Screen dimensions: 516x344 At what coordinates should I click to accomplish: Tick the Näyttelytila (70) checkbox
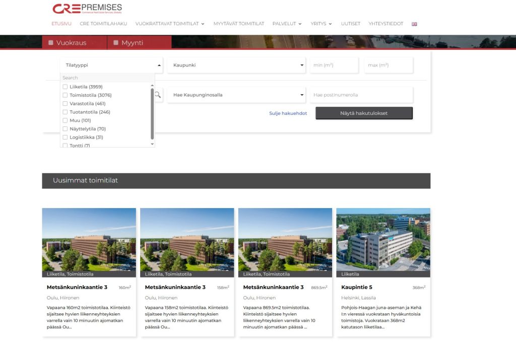65,129
